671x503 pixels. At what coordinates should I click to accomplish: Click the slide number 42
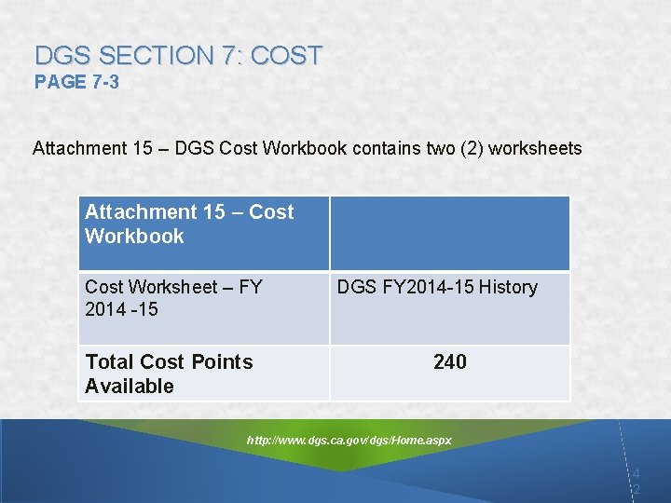click(636, 482)
